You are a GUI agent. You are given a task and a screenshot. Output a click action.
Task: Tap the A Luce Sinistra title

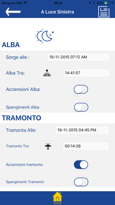click(58, 12)
